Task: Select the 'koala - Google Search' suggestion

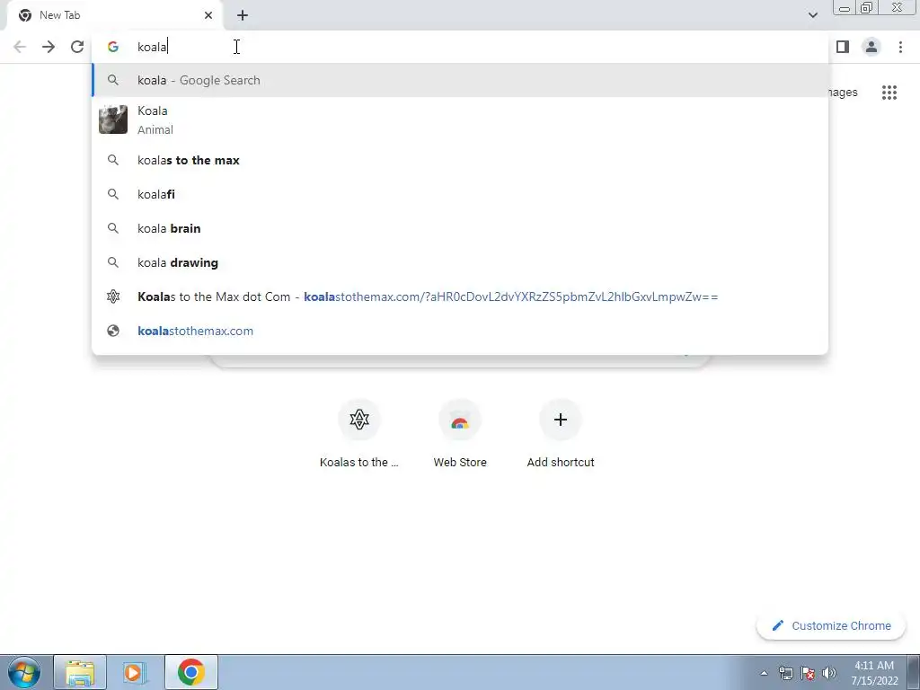Action: (x=460, y=80)
